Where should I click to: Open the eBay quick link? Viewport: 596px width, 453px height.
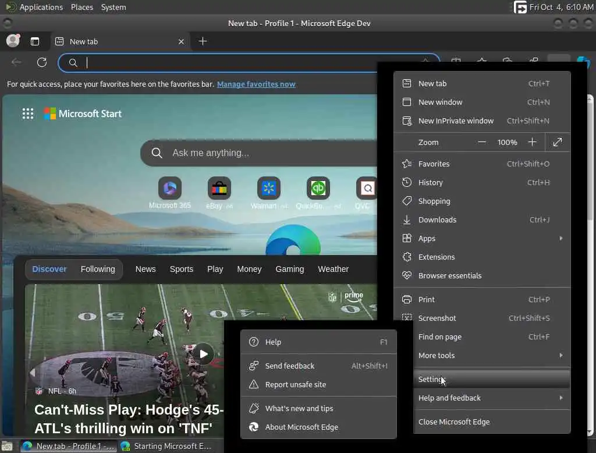pos(219,193)
